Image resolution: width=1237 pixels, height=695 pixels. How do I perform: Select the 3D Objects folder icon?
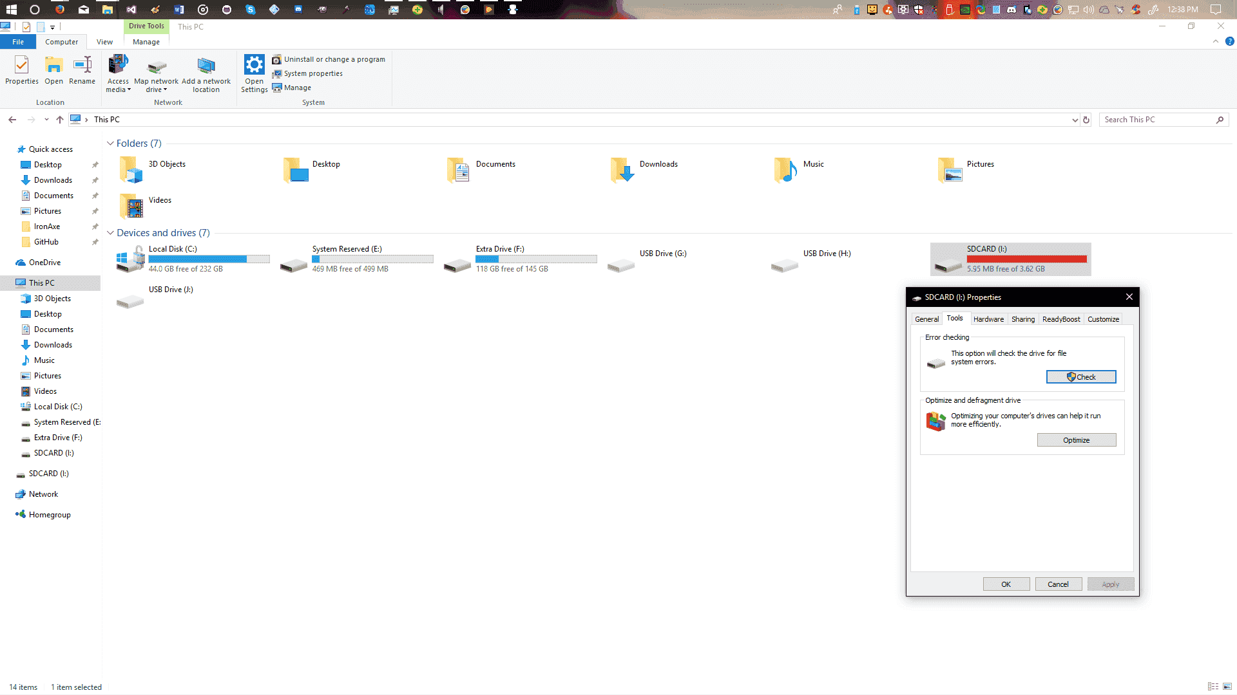tap(131, 171)
